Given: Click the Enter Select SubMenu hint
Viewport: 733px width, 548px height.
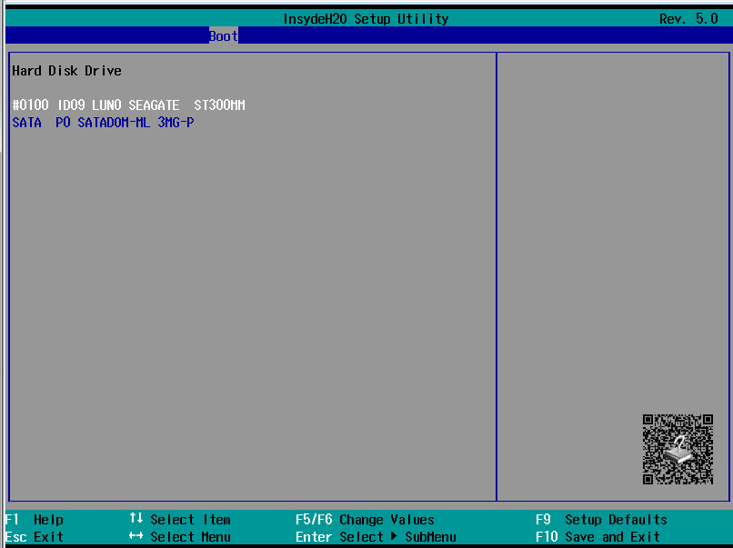Looking at the screenshot, I should click(x=376, y=537).
